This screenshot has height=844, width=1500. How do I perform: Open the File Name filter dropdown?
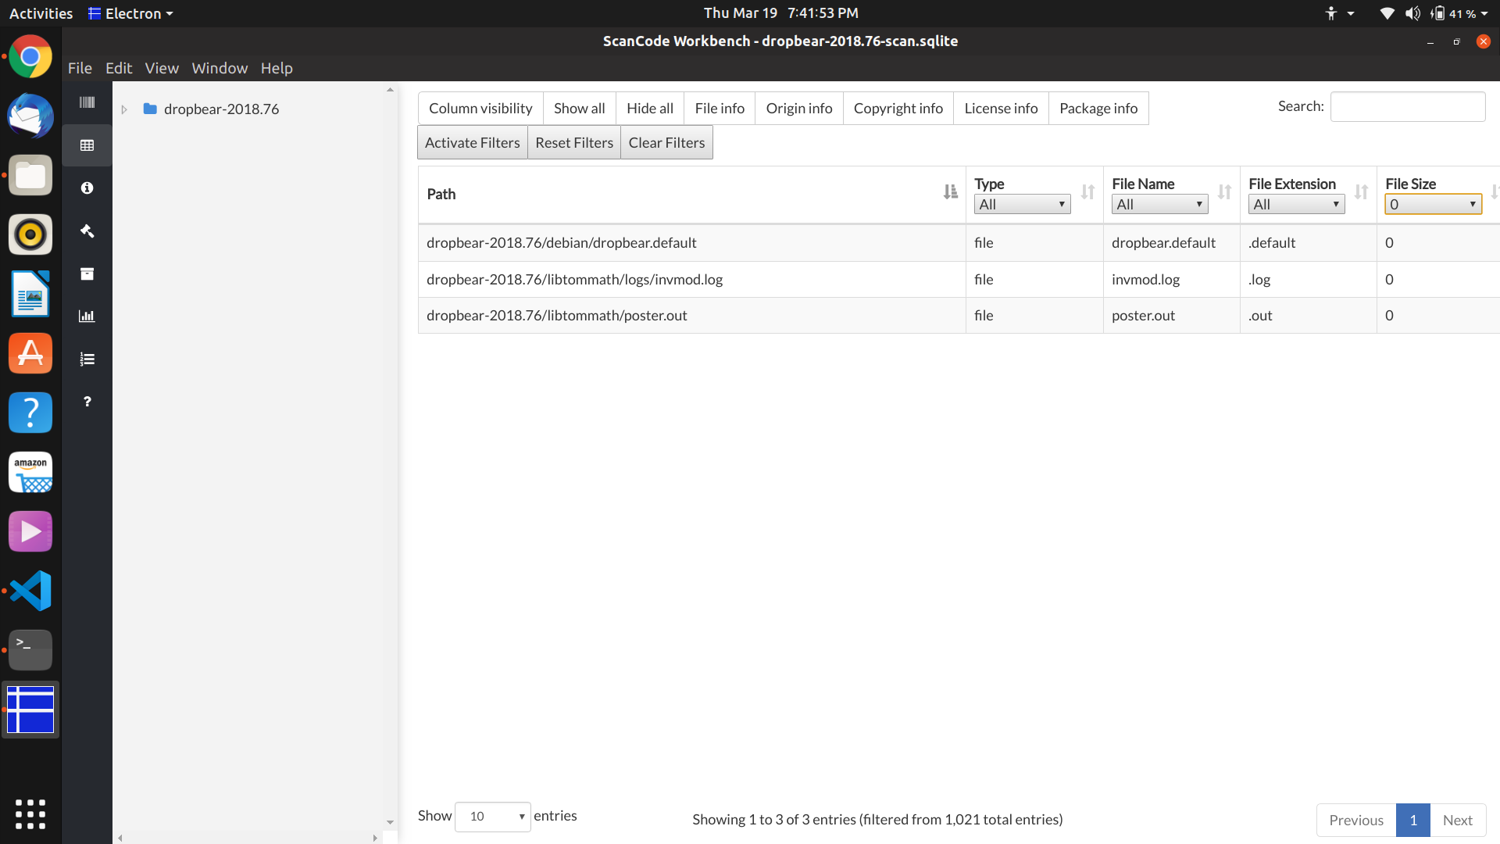click(x=1159, y=205)
